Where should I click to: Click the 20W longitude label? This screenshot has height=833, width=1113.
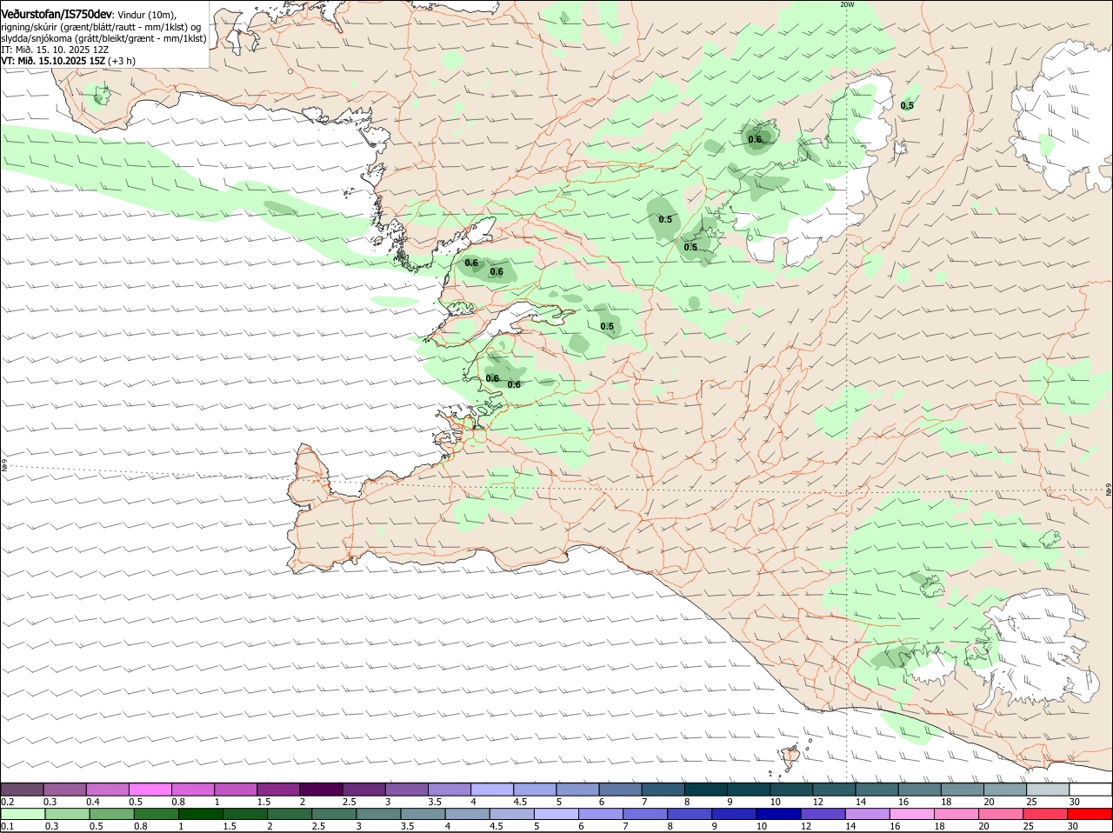[x=847, y=4]
